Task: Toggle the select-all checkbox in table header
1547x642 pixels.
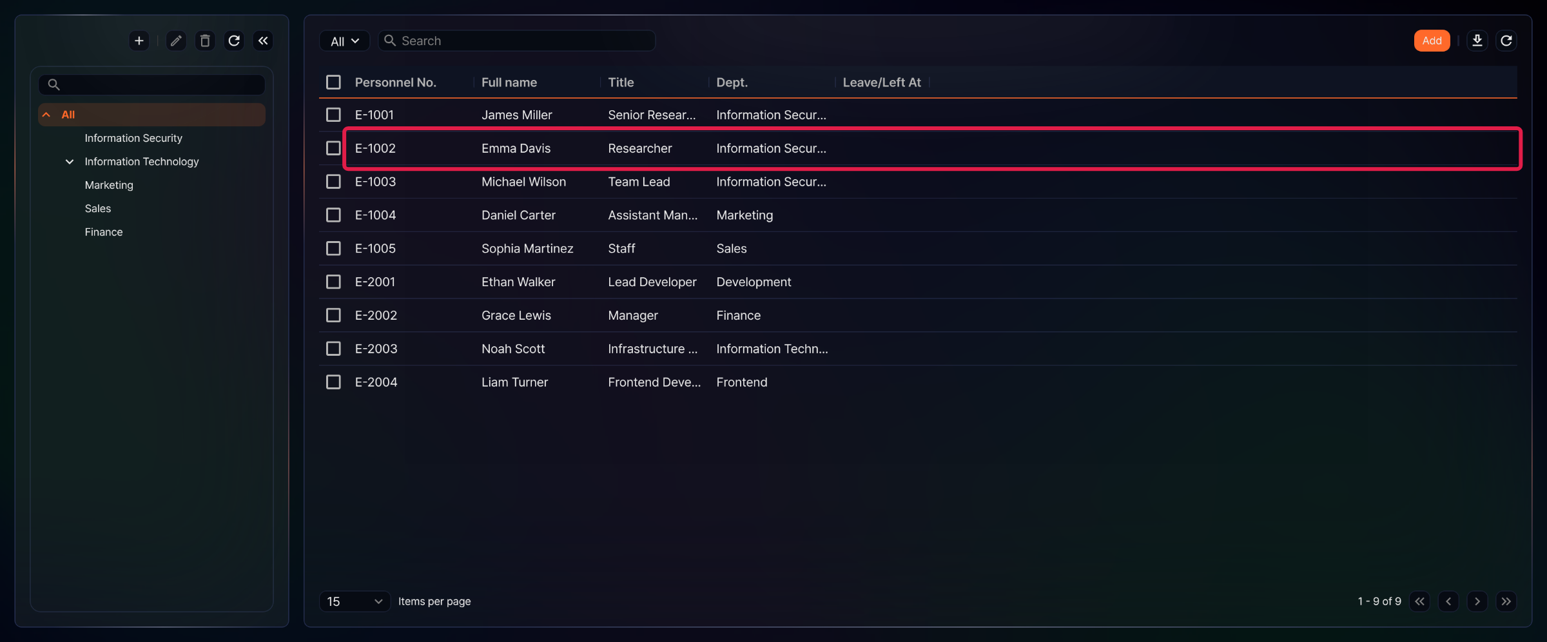Action: tap(333, 83)
